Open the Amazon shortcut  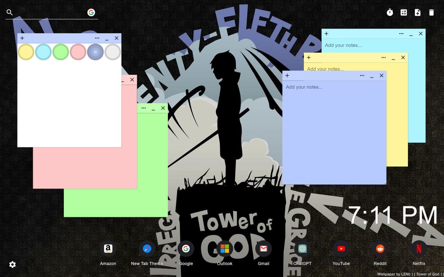pyautogui.click(x=108, y=249)
